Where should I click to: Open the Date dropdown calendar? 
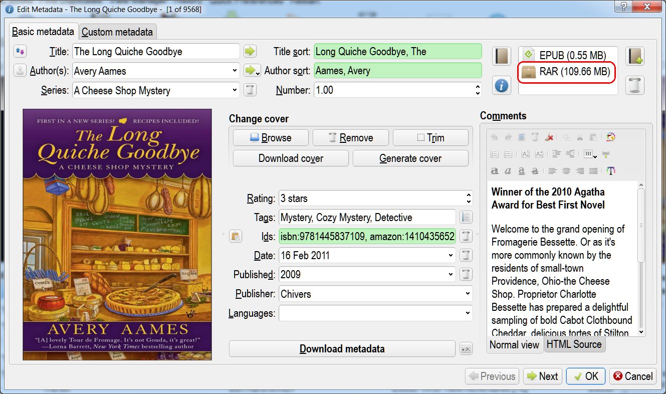tap(451, 255)
